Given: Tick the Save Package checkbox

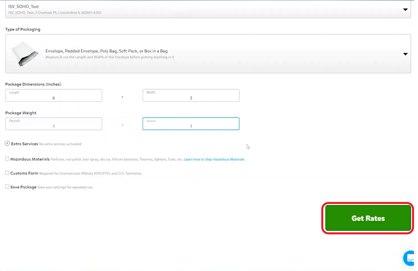Looking at the screenshot, I should coord(7,187).
